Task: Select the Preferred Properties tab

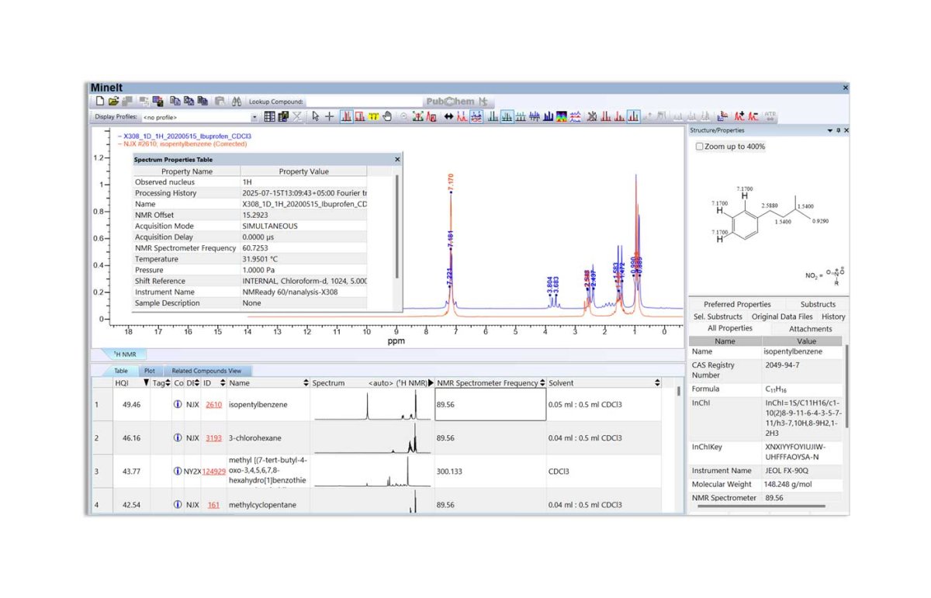Action: pyautogui.click(x=737, y=304)
